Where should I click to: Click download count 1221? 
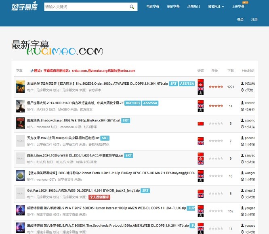[x=231, y=87]
